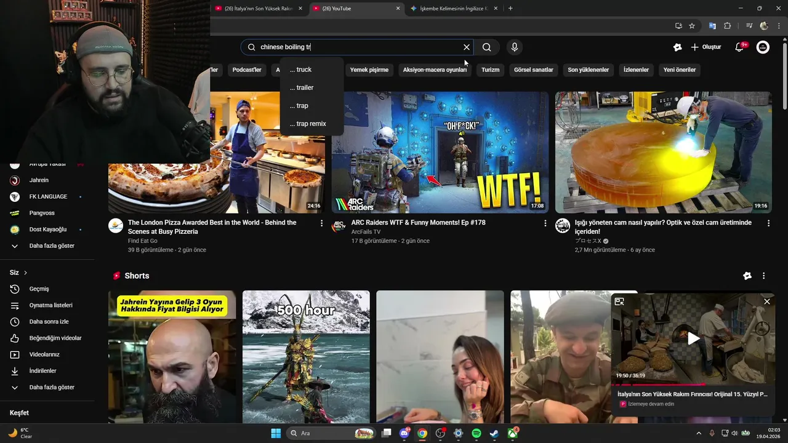Image resolution: width=788 pixels, height=443 pixels.
Task: Expand Daha fazla göster under İndirilenler
Action: point(47,388)
